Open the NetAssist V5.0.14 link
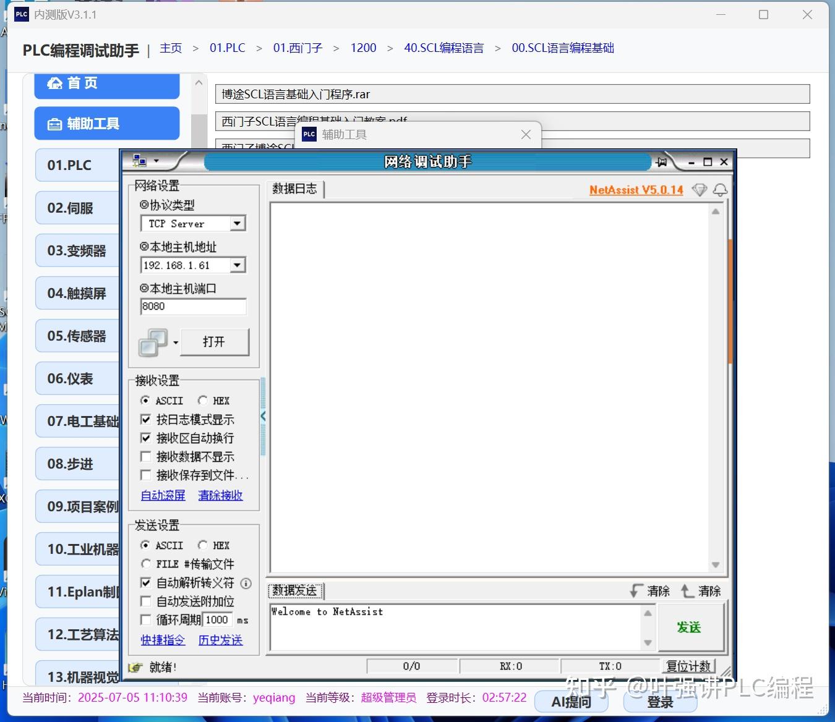 pos(636,190)
